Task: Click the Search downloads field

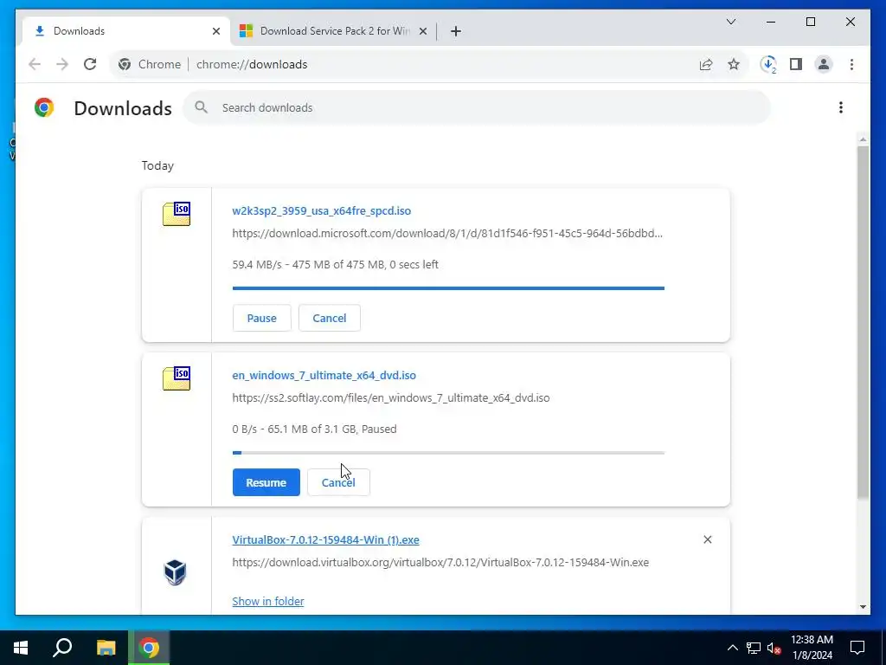Action: click(x=477, y=107)
